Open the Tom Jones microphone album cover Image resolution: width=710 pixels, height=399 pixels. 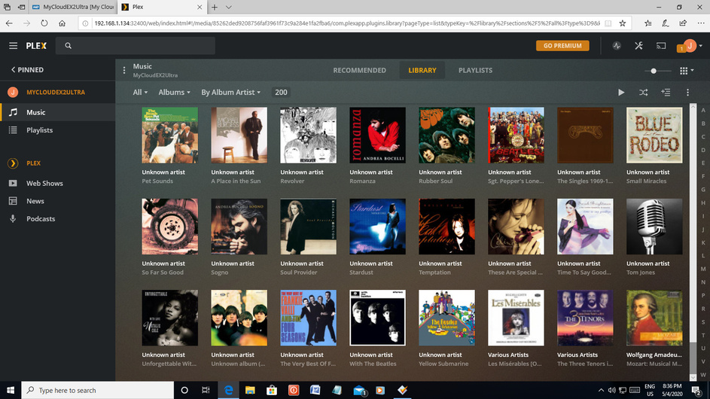pos(654,227)
